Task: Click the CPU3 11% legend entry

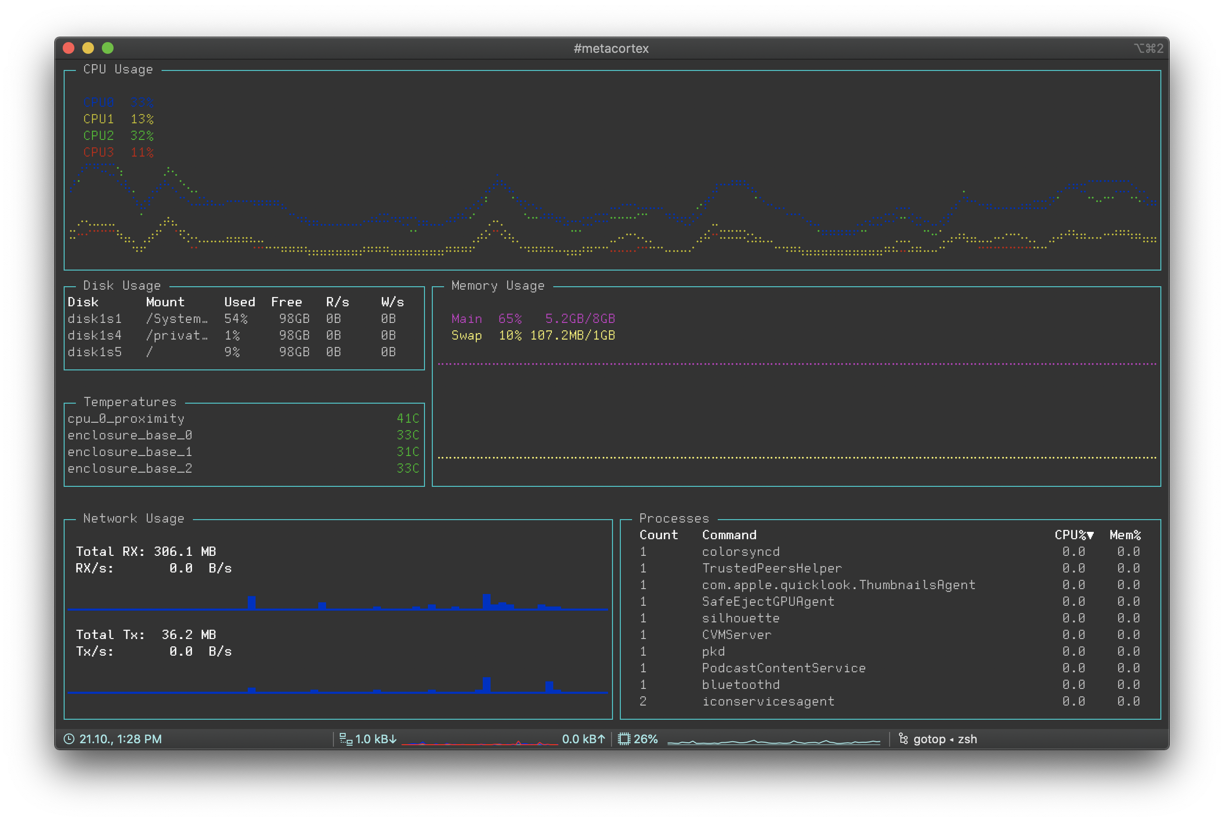Action: 118,153
